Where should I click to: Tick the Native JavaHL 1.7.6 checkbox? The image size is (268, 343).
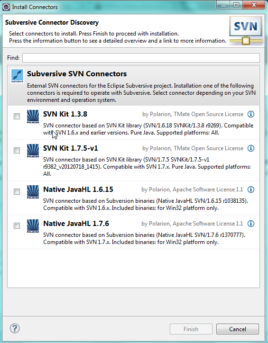17,226
